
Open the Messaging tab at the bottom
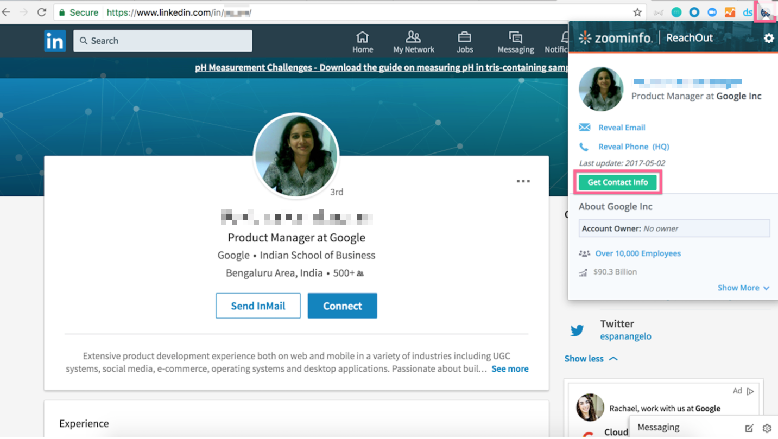(x=658, y=427)
